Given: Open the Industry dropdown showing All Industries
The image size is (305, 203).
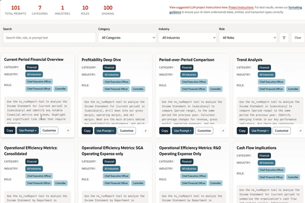Looking at the screenshot, I should (x=187, y=38).
